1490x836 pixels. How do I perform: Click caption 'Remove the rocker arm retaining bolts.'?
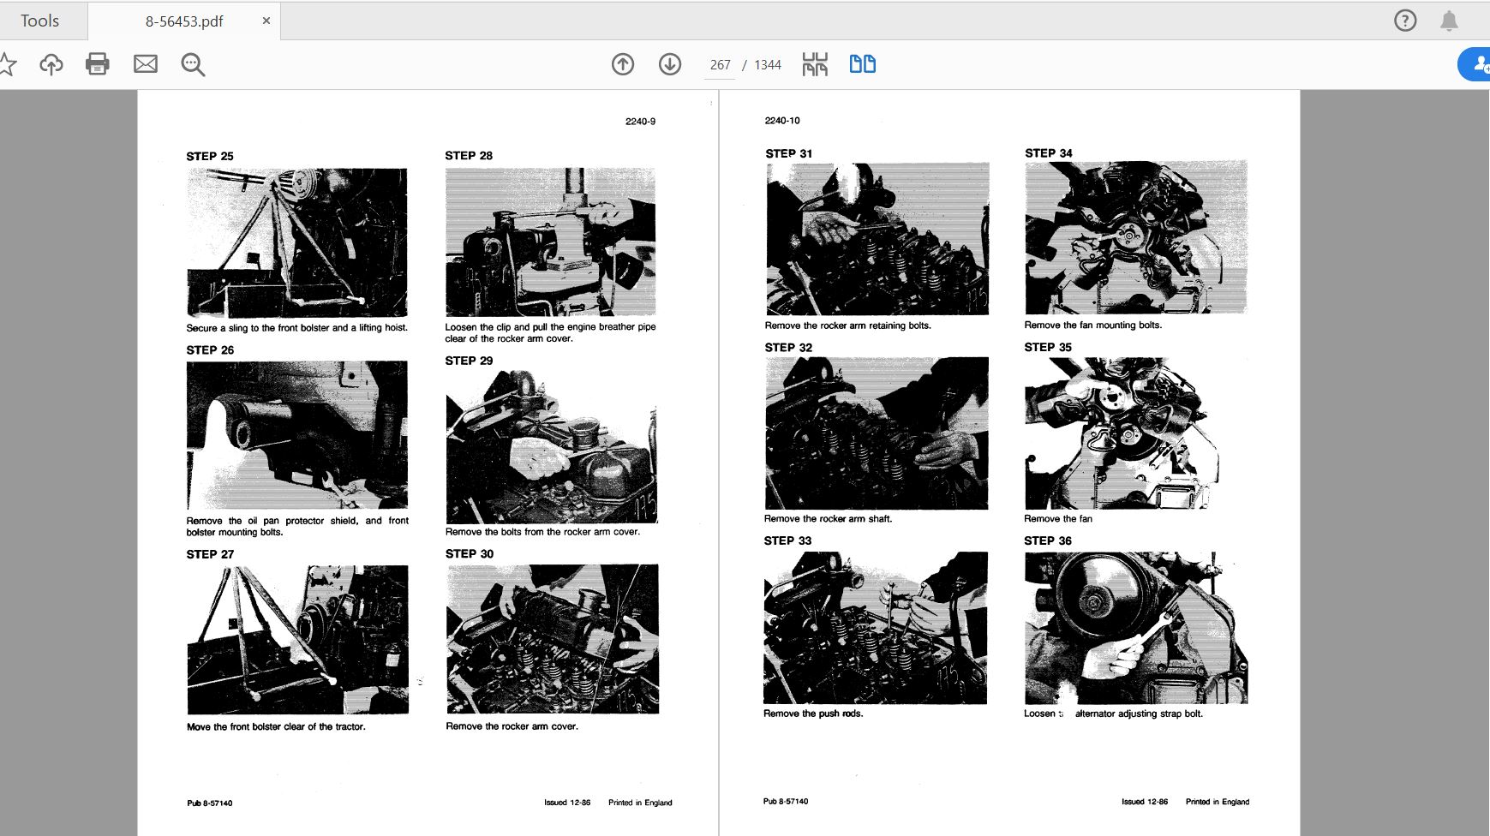click(847, 325)
